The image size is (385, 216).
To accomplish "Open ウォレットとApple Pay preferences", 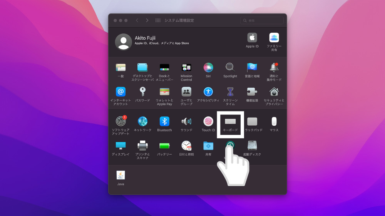I will coord(164,92).
